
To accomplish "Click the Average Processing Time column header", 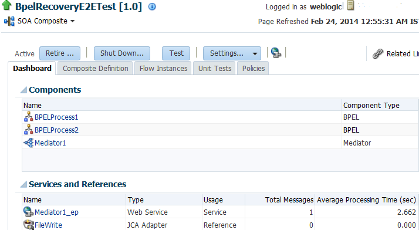I will (366, 200).
